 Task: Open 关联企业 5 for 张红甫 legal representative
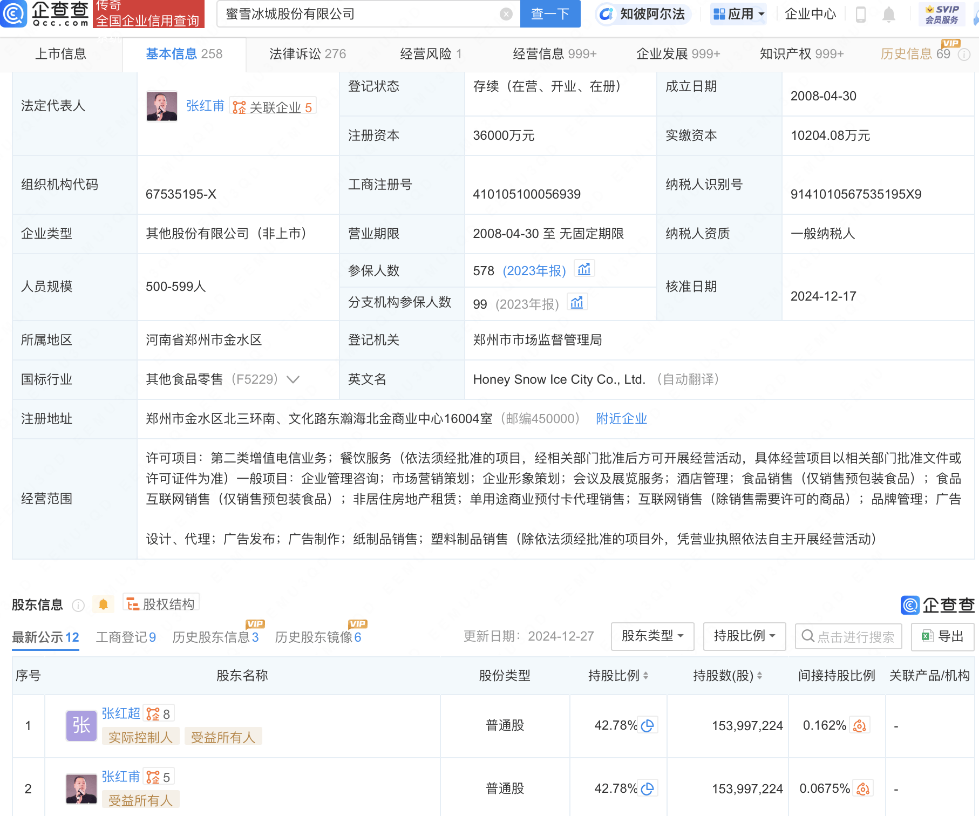point(273,107)
